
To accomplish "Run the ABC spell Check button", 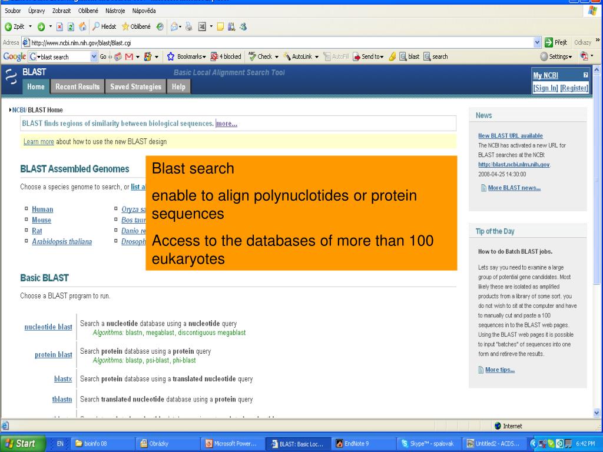I will [x=260, y=57].
